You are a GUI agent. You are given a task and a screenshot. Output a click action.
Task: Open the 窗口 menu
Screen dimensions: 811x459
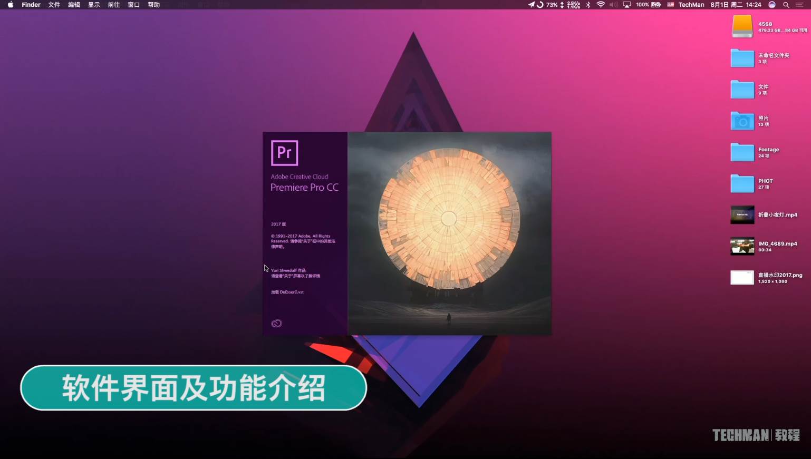(134, 5)
